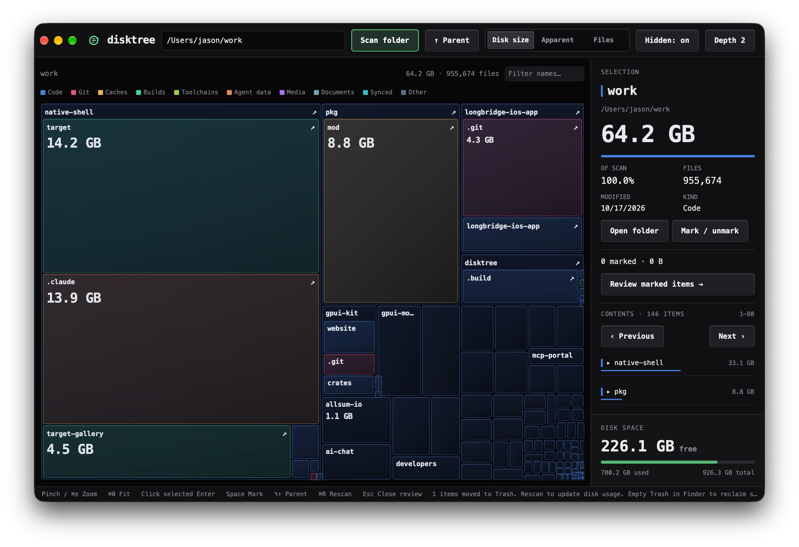The width and height of the screenshot is (799, 547).
Task: Zoom into disktree folder via arrow icon
Action: (x=578, y=263)
